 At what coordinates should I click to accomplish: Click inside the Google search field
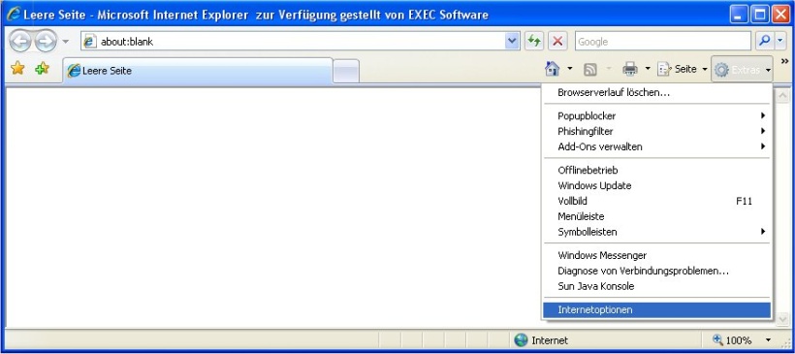tap(663, 41)
